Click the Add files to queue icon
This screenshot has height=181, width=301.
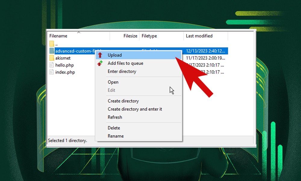tap(100, 63)
